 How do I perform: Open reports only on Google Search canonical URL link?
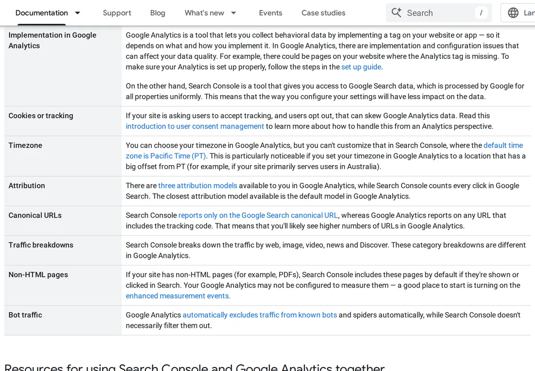pos(258,215)
